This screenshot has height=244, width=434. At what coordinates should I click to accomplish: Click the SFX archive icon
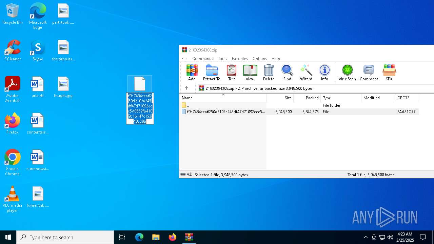[x=389, y=73]
